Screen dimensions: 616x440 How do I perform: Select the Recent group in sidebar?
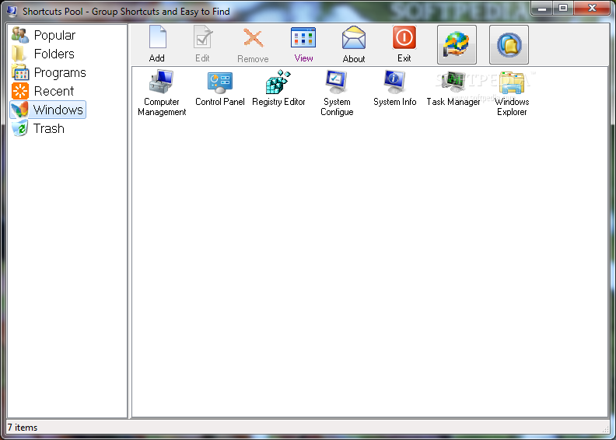43,91
